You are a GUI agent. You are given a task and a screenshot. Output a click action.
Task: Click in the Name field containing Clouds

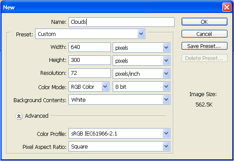point(121,22)
